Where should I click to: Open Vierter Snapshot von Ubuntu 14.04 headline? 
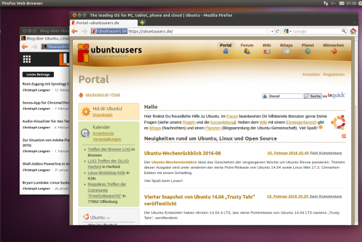point(200,200)
